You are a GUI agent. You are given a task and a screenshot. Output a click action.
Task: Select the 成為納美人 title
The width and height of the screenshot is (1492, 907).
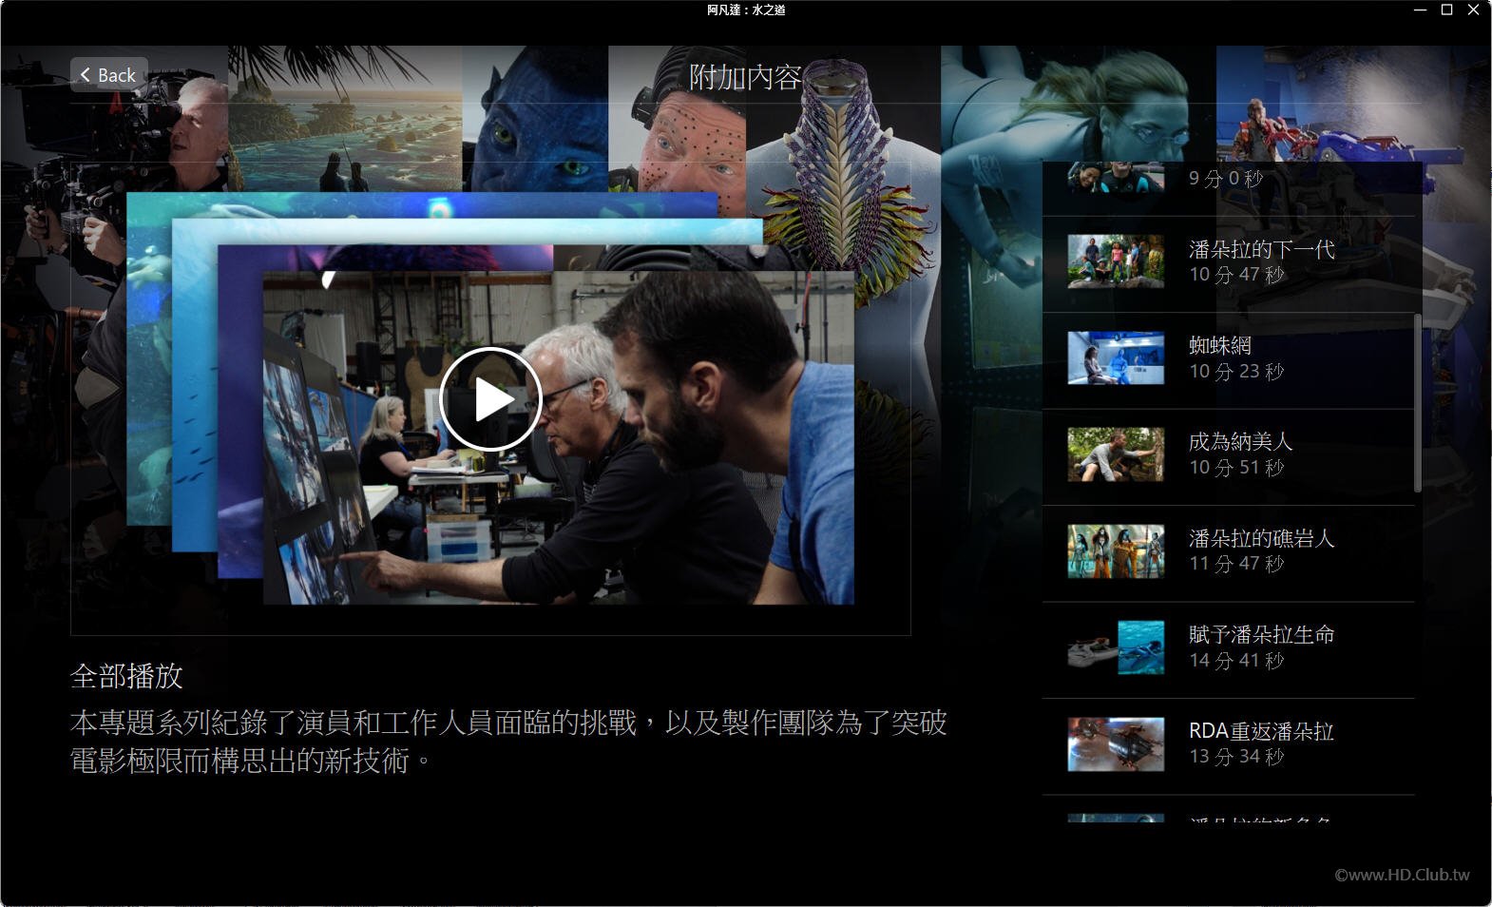(1240, 441)
